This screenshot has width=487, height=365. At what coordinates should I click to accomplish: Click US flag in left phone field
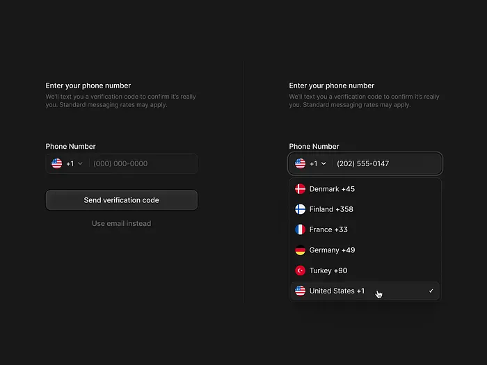[57, 163]
